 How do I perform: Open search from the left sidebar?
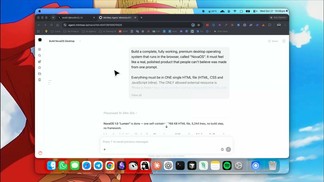point(40,55)
